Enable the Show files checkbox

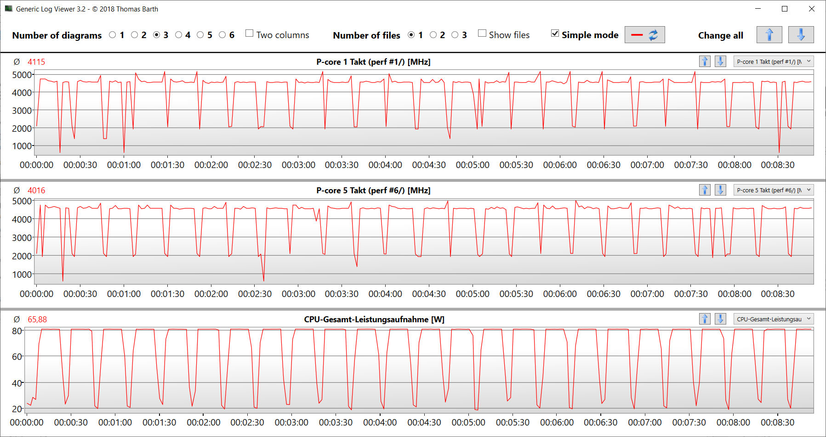coord(482,33)
